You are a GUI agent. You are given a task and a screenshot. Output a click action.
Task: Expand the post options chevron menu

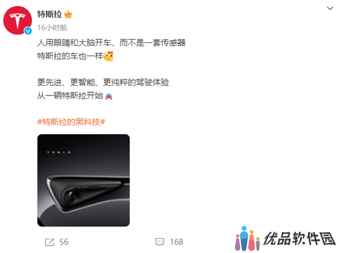pos(330,9)
